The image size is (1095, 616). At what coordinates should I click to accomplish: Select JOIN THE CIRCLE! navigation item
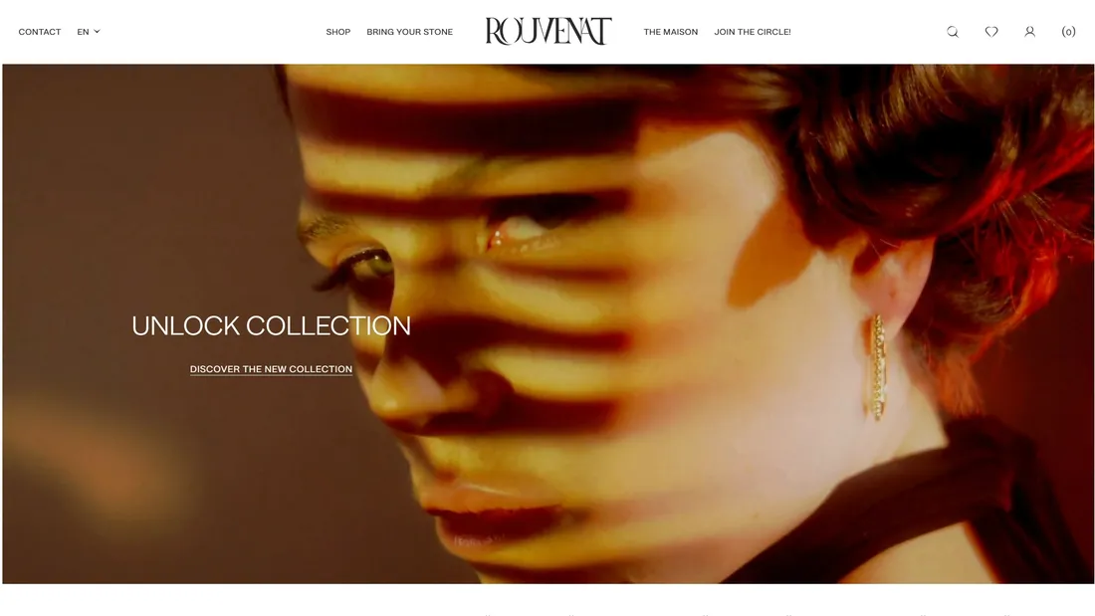pos(753,32)
